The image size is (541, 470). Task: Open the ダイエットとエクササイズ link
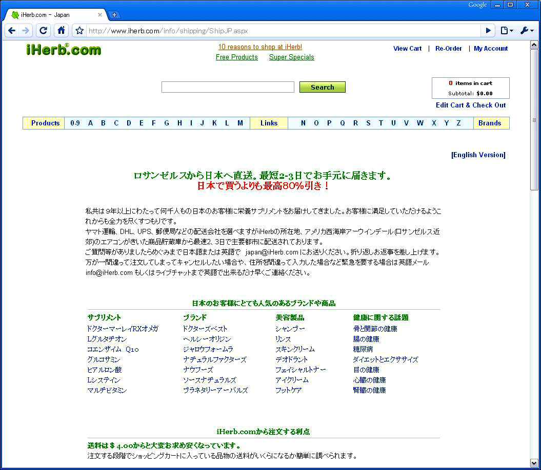click(386, 359)
